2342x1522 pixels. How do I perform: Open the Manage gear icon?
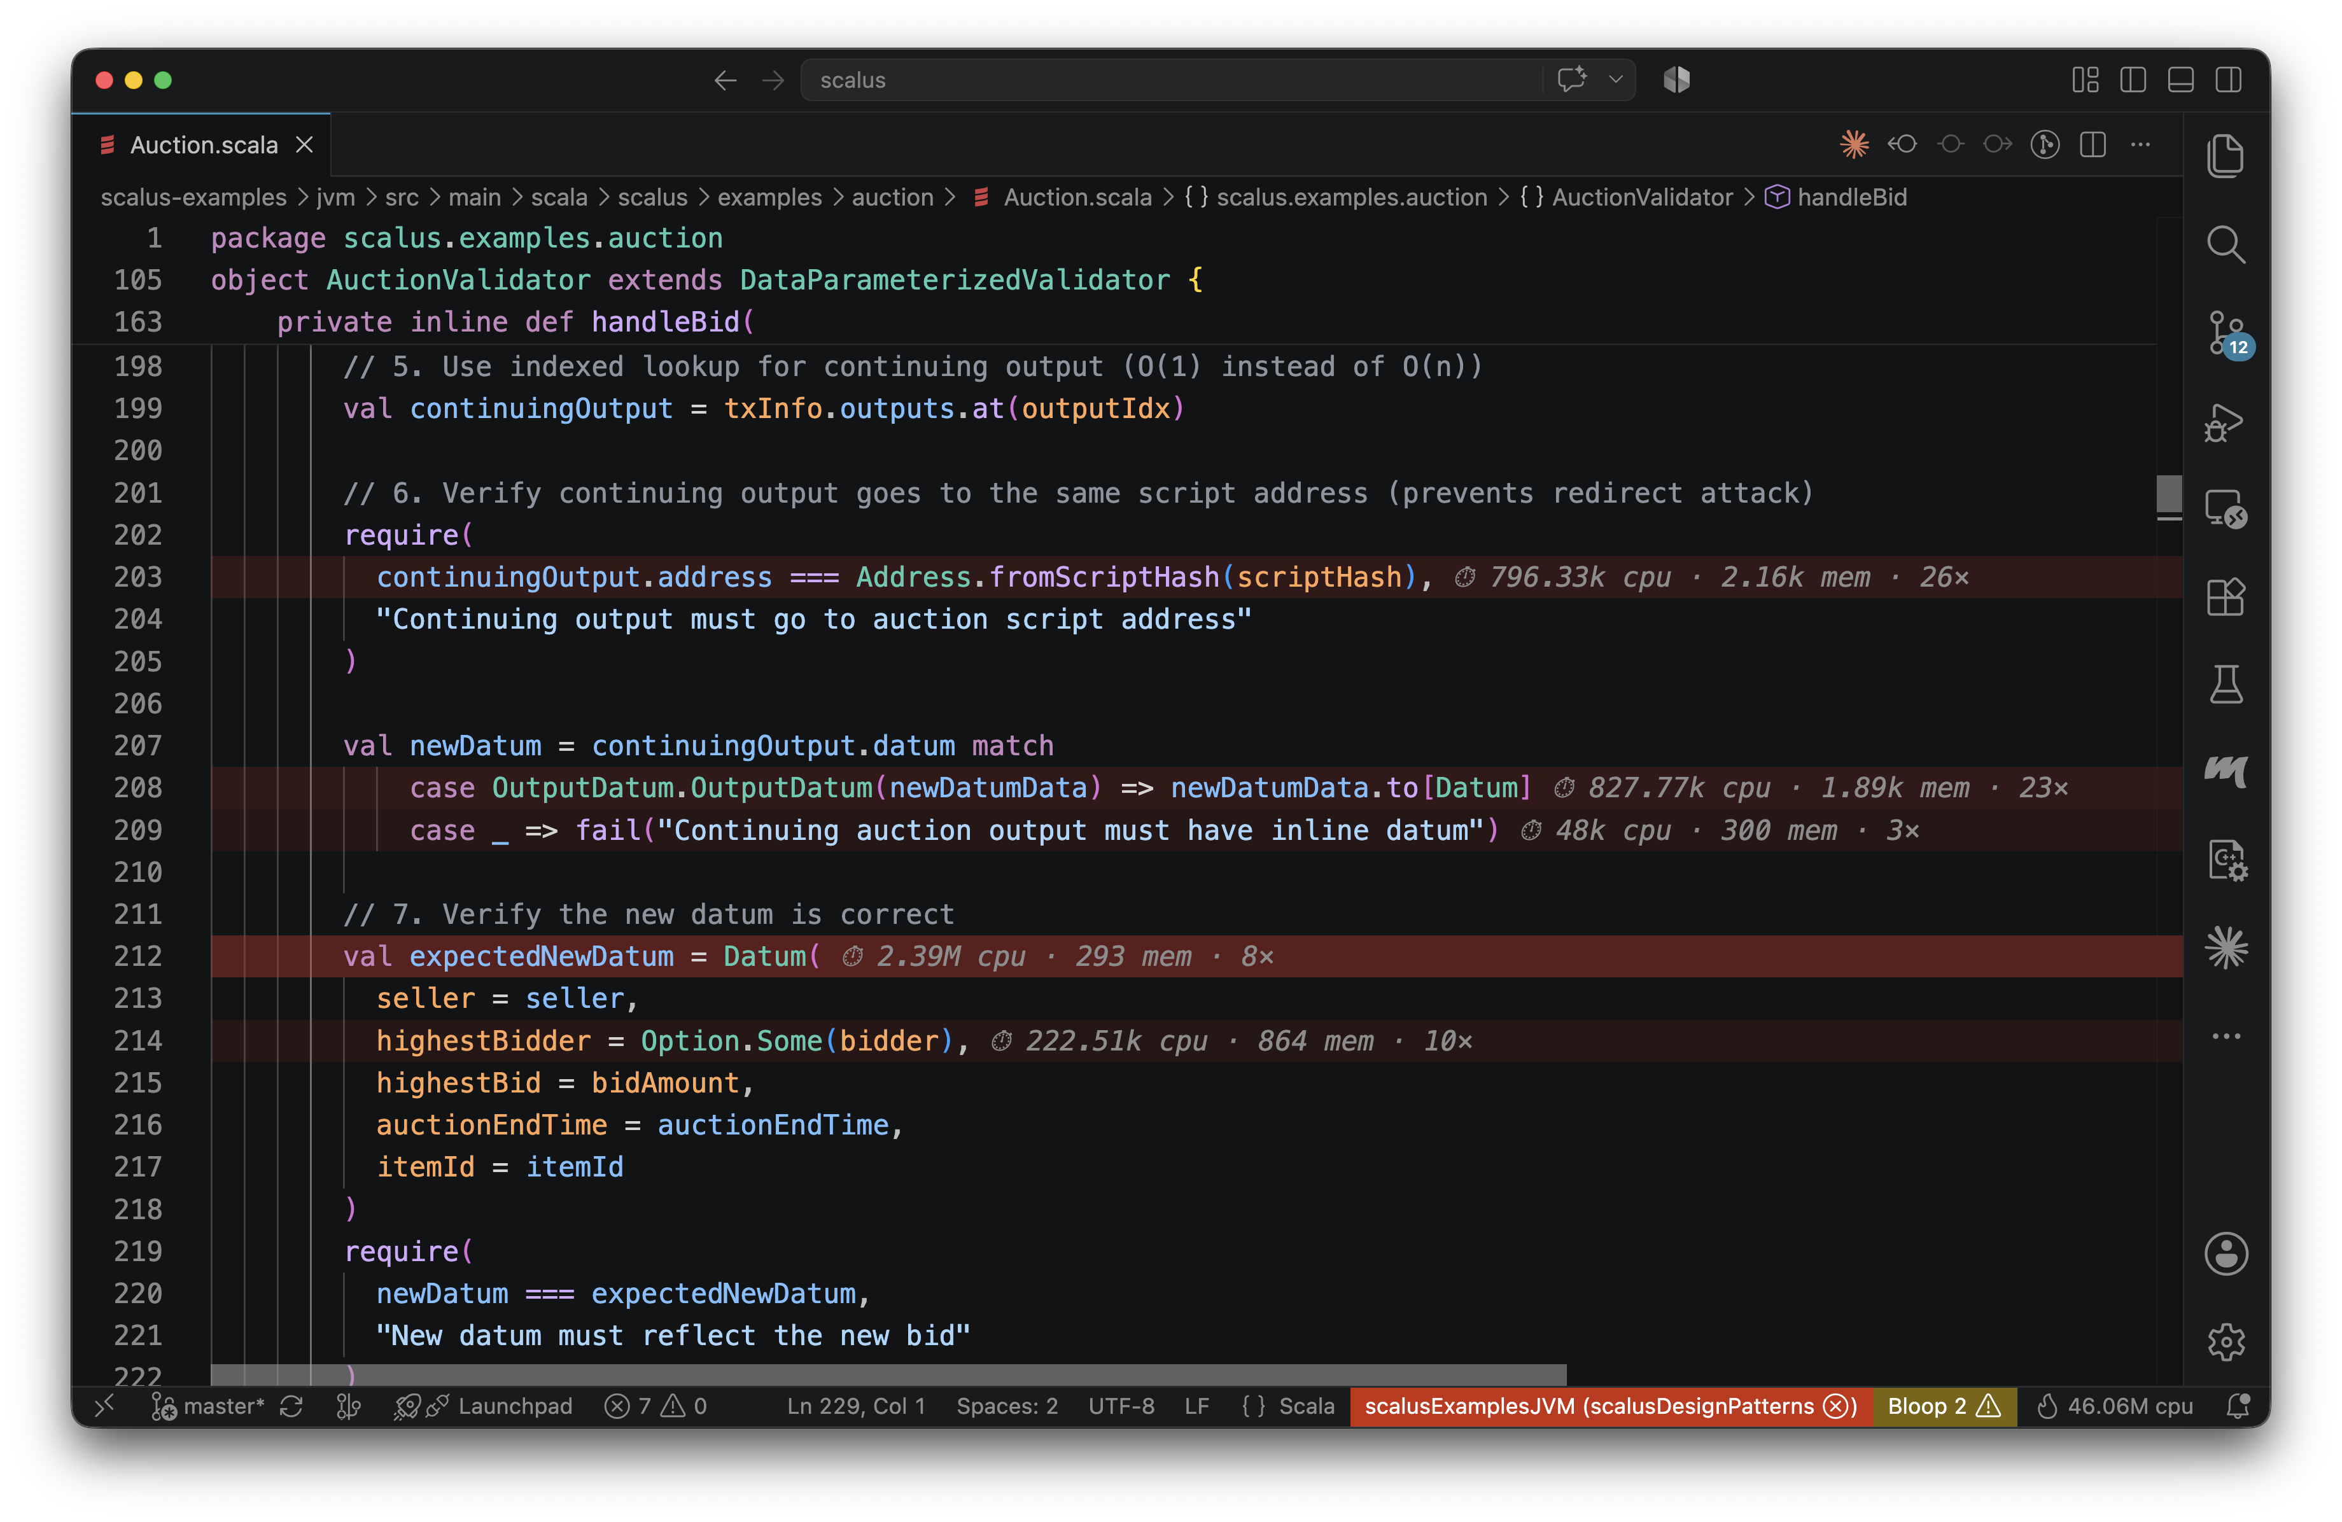[x=2225, y=1342]
